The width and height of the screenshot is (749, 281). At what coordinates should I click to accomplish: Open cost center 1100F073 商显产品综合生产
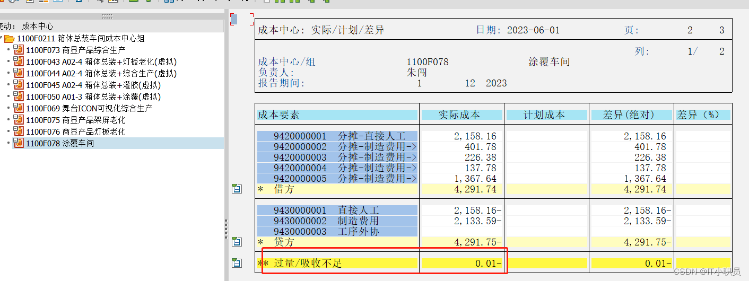[75, 50]
